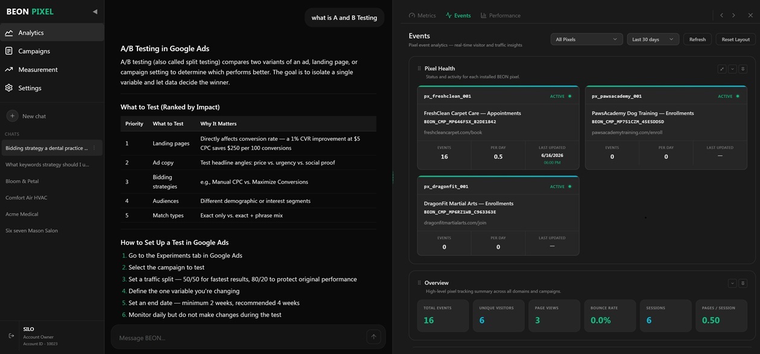Collapse the sidebar with the triangle arrow
The height and width of the screenshot is (354, 760).
[x=95, y=11]
